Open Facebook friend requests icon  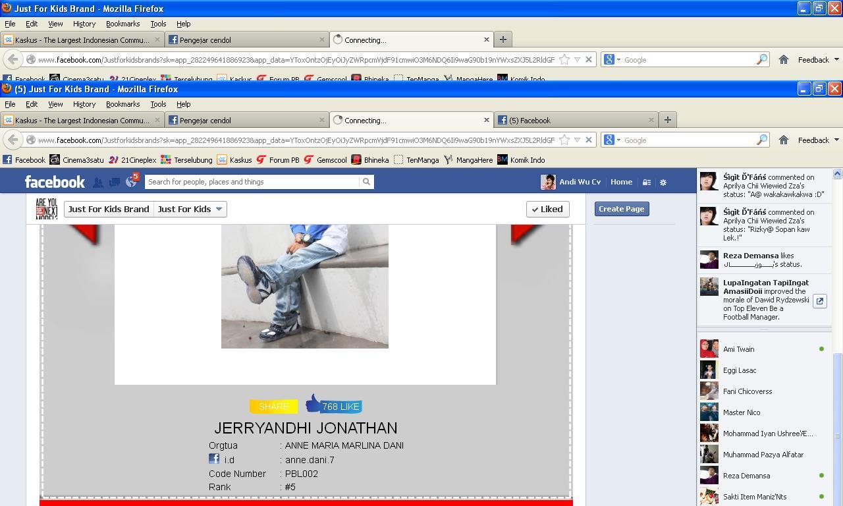(98, 183)
